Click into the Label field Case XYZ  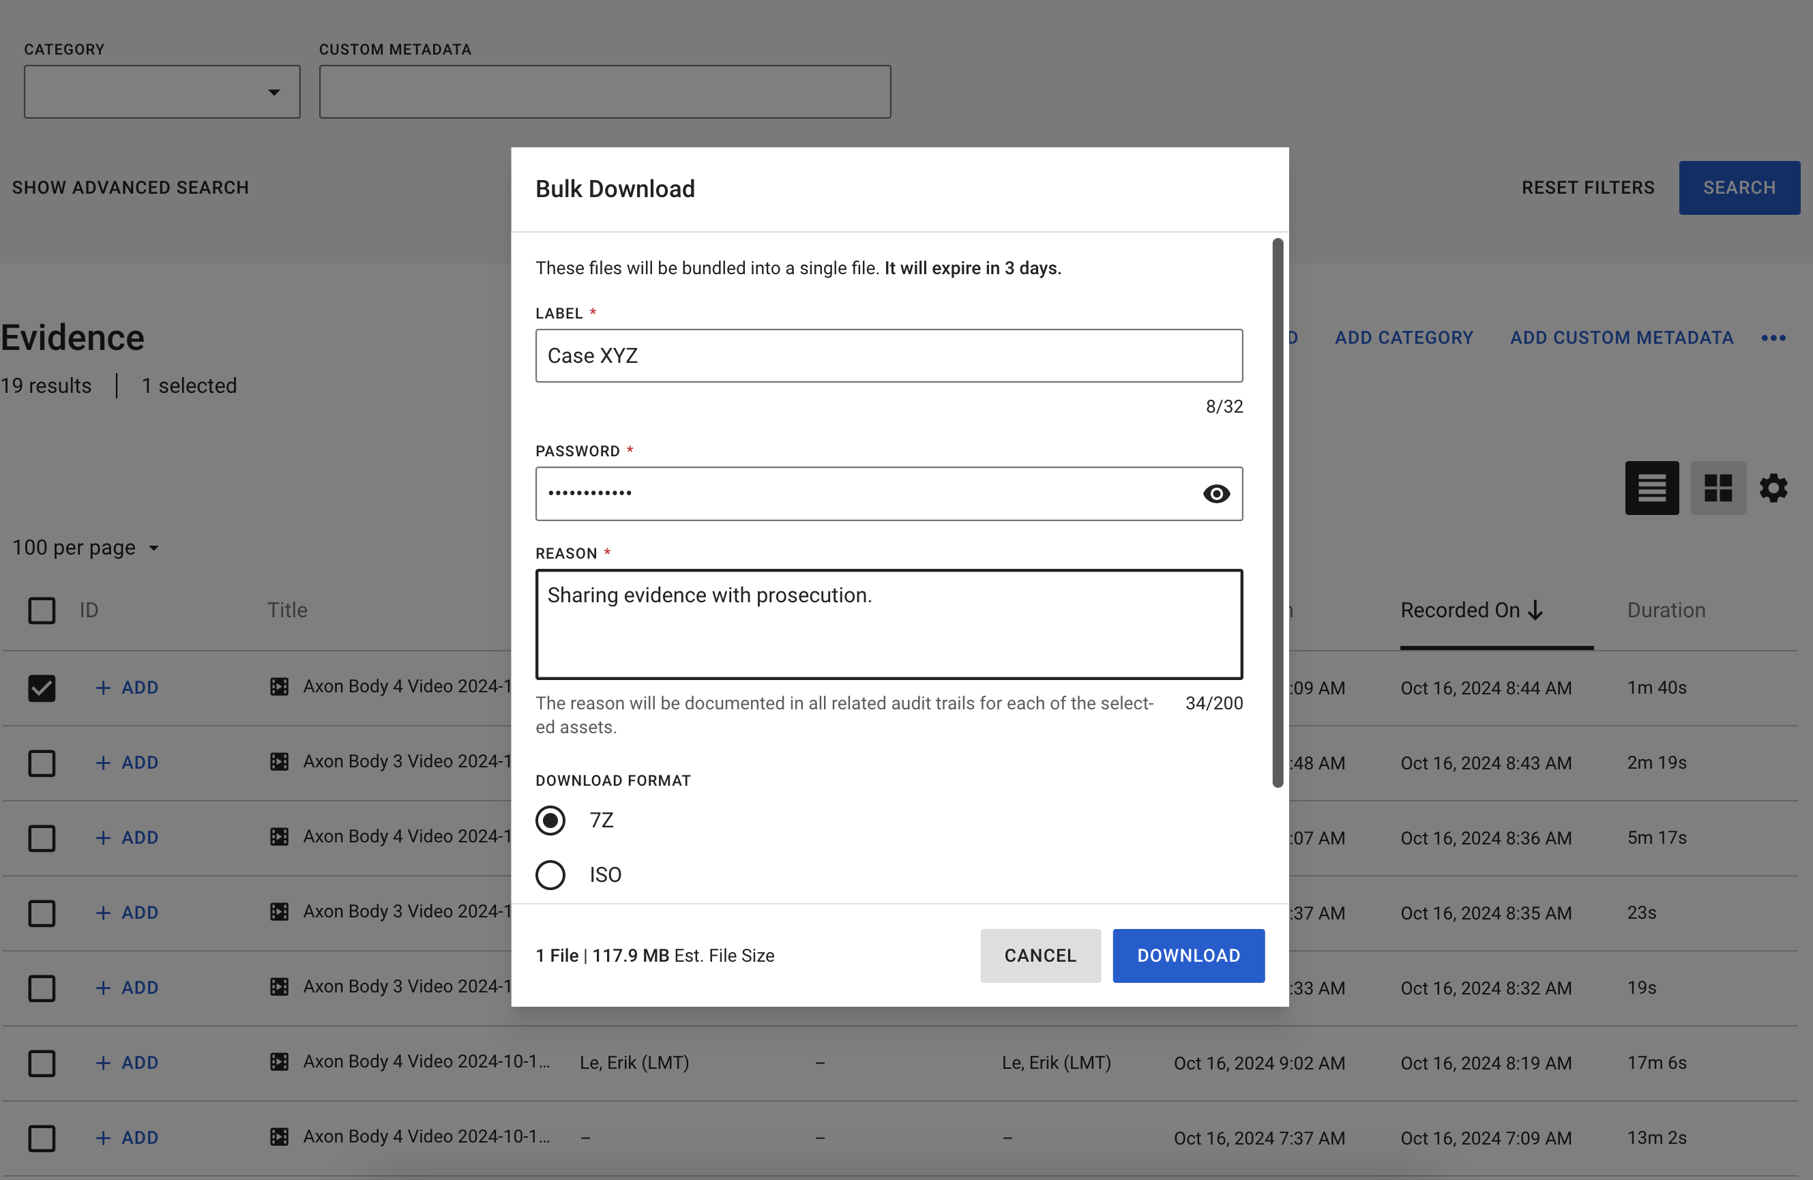point(888,356)
